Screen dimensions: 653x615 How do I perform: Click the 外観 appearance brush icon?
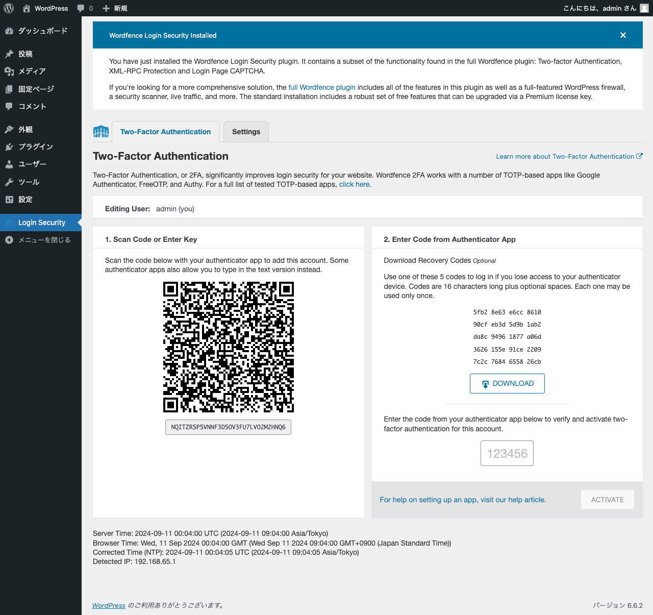(x=9, y=129)
